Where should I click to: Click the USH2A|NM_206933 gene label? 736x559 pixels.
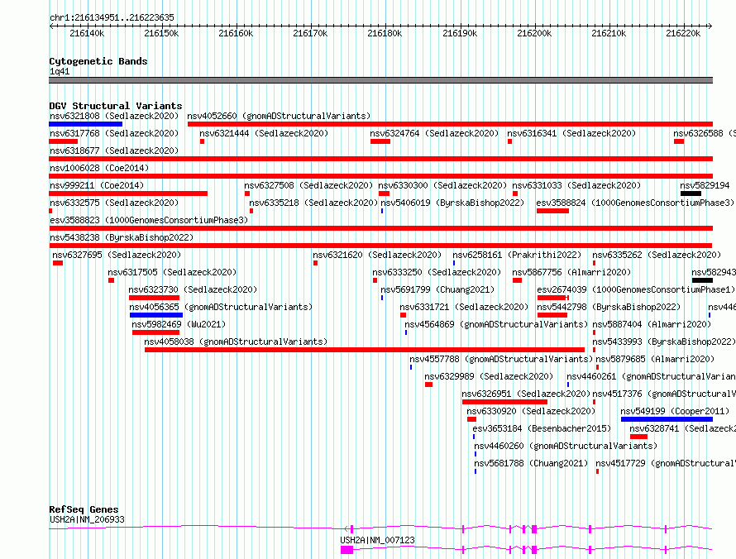coord(88,519)
